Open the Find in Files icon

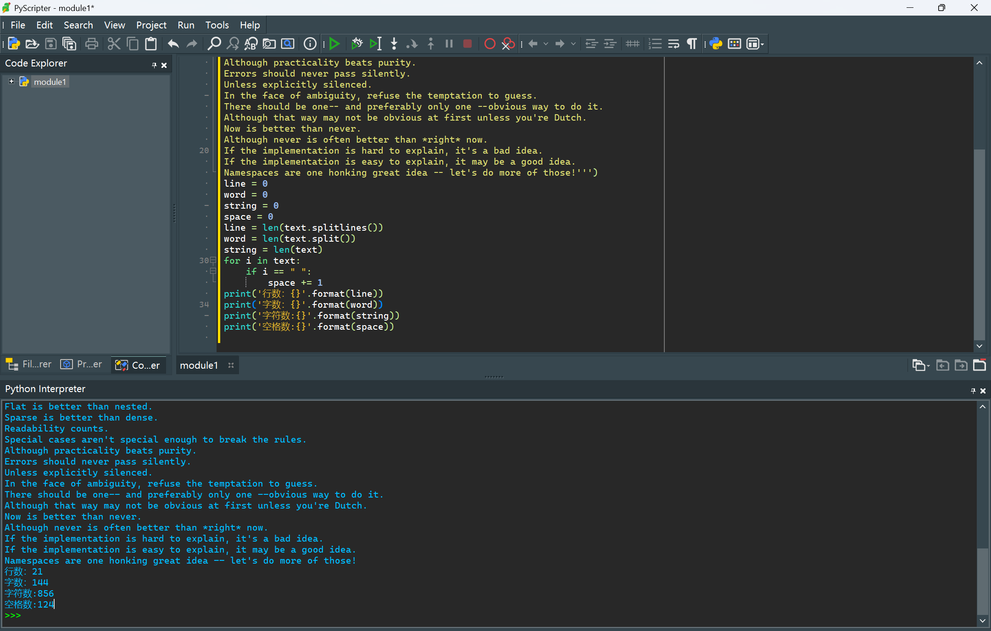point(269,44)
